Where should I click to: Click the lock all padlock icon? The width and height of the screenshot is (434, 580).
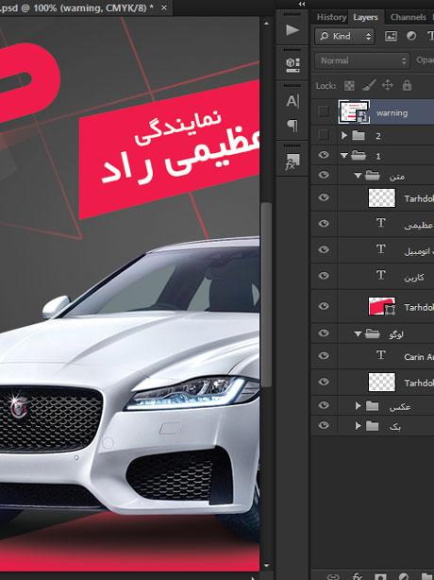407,85
